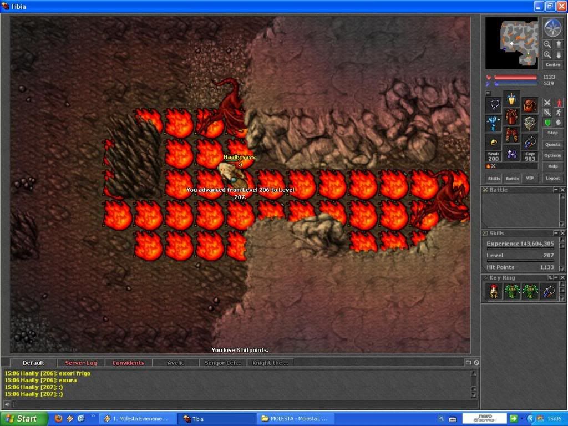Click the Experience progress bar in Skills
Screen dimensions: 568x426
pos(520,249)
